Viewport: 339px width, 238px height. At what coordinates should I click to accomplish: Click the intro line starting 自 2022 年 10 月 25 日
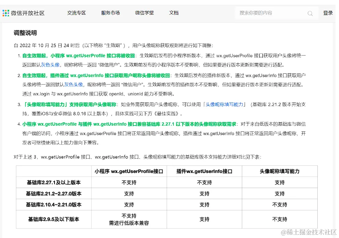click(114, 45)
